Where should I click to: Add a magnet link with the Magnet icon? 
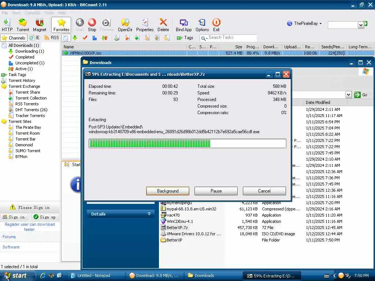click(x=40, y=25)
